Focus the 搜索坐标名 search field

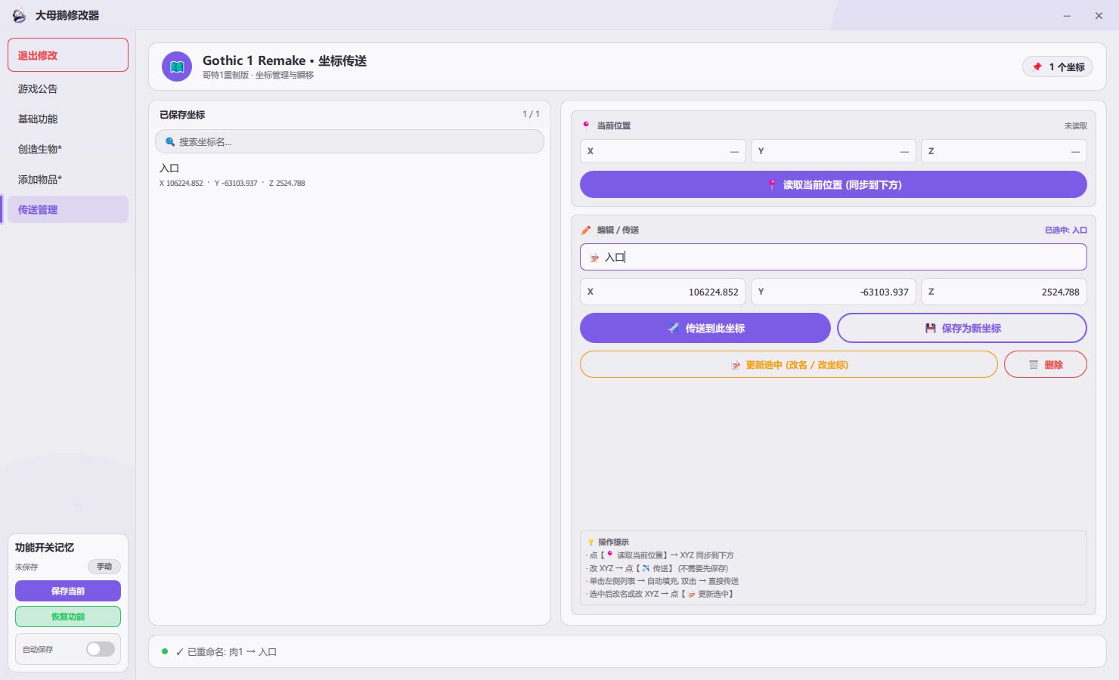(x=349, y=141)
